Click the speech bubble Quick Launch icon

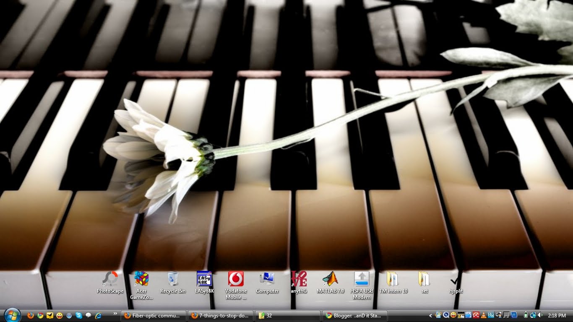point(89,315)
